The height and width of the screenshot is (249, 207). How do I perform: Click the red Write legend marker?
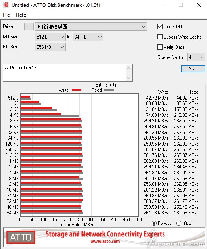coord(76,90)
